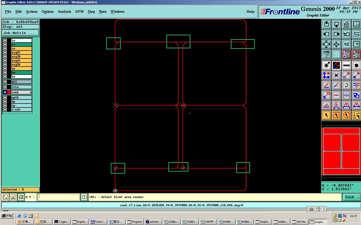The width and height of the screenshot is (361, 225).
Task: Select the polygon area select tool
Action: click(x=346, y=115)
